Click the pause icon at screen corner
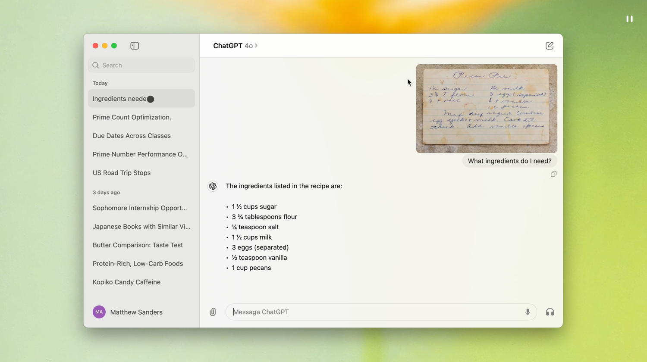Image resolution: width=647 pixels, height=362 pixels. point(630,19)
